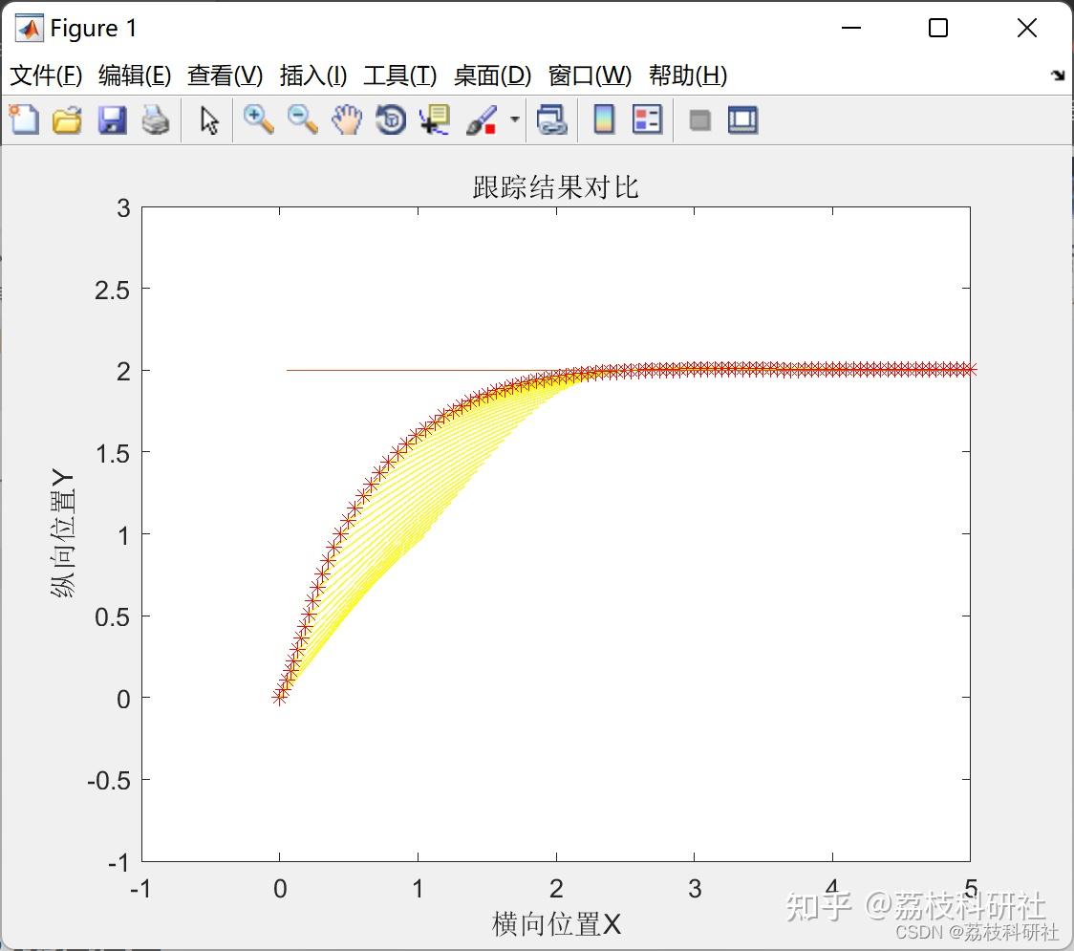Insert a legend using the toolbar icon
1074x951 pixels.
tap(647, 119)
